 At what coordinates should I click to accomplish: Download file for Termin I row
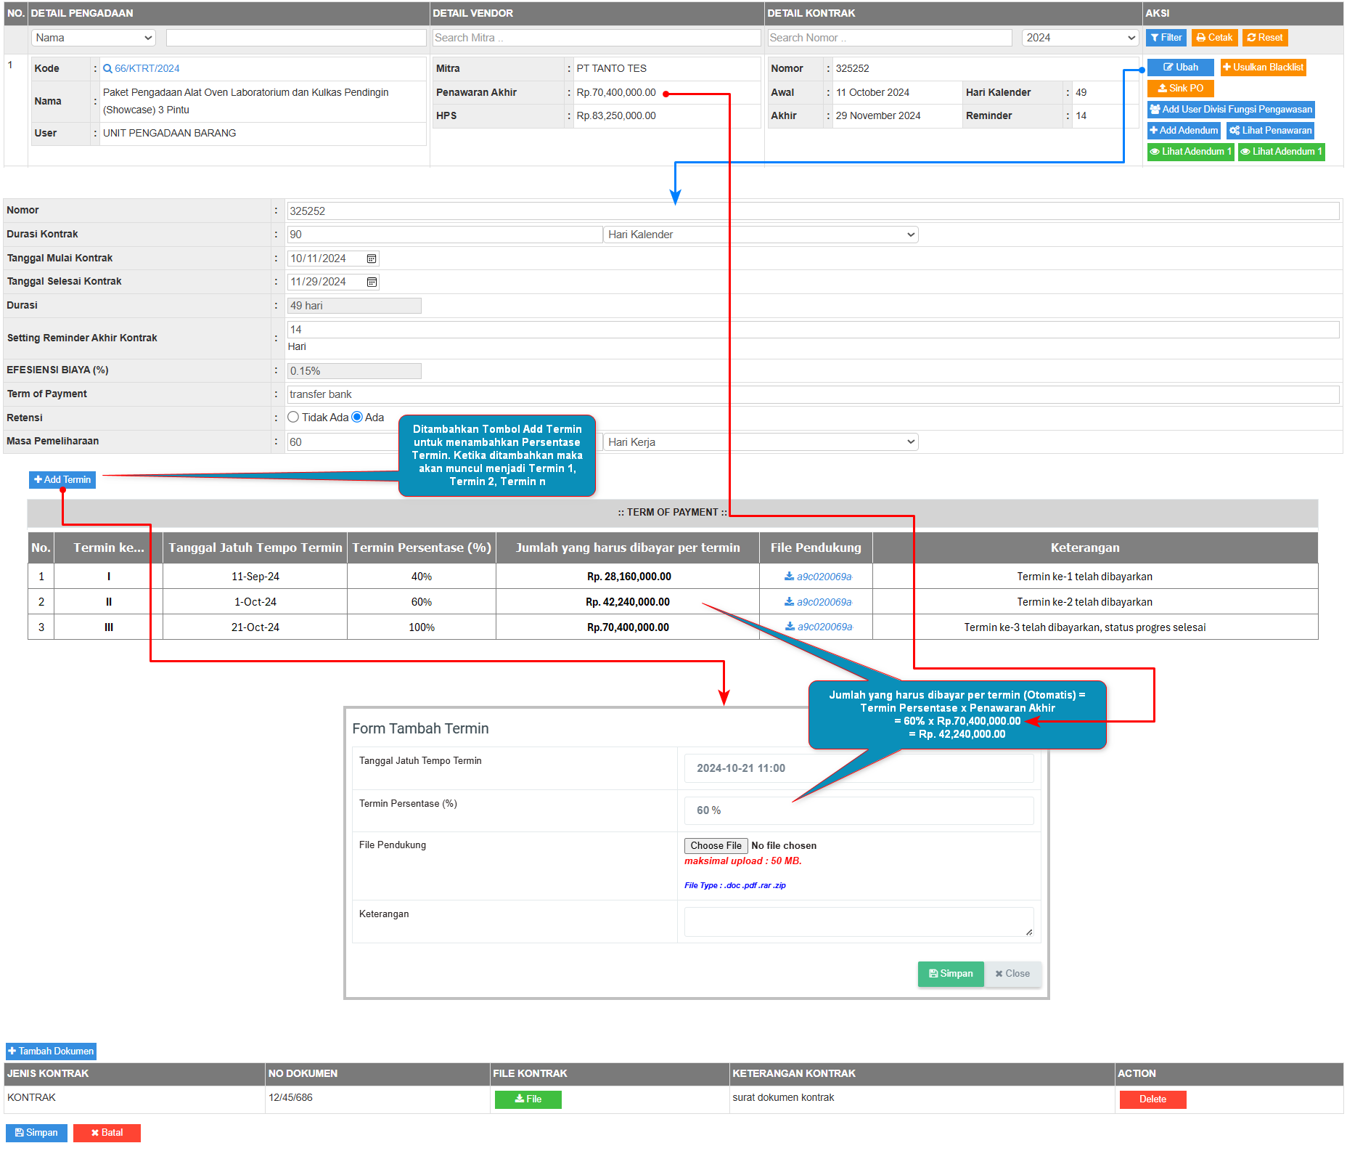coord(817,577)
